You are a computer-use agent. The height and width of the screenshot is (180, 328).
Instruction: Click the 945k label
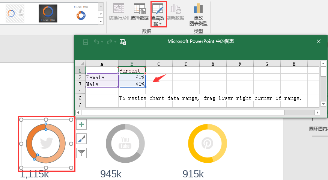[111, 174]
